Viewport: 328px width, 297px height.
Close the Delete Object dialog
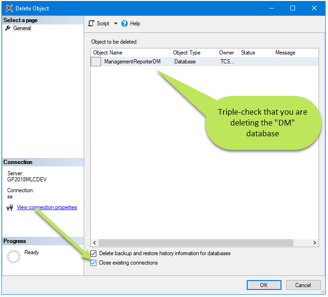(314, 8)
